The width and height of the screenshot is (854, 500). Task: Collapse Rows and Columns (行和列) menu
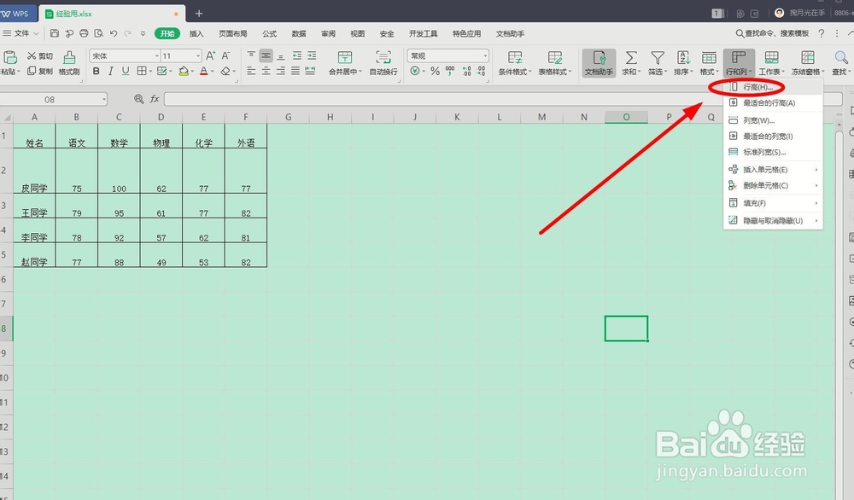click(739, 63)
